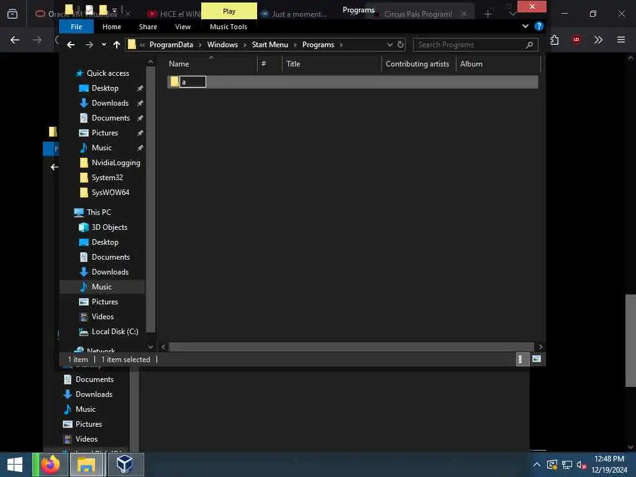Screen dimensions: 636x477
Task: Open pinned Documents under Quick access
Action: pyautogui.click(x=111, y=118)
